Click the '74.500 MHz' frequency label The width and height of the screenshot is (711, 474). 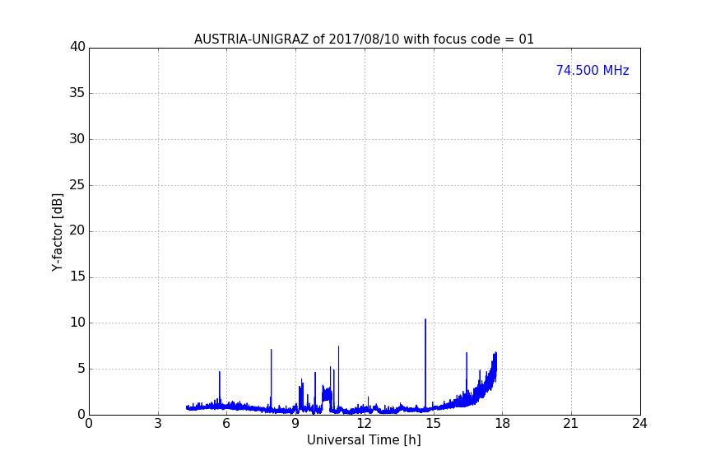[592, 70]
